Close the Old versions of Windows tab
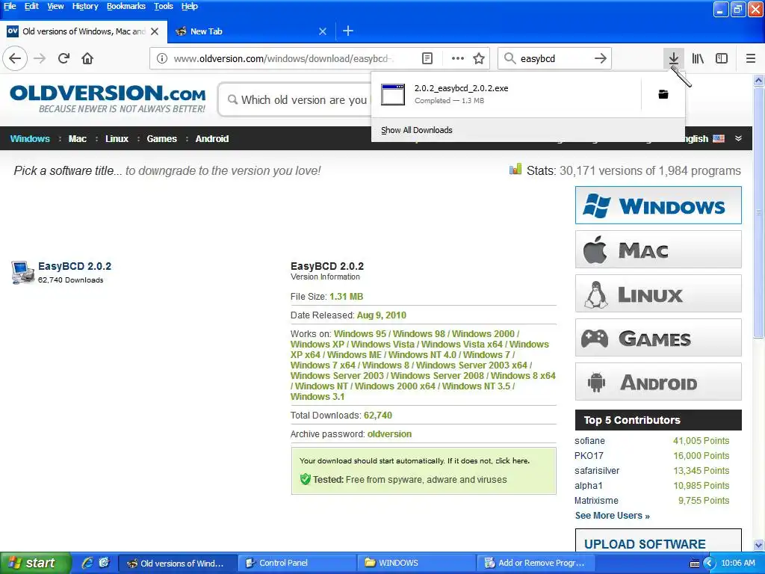This screenshot has width=765, height=574. coord(155,31)
